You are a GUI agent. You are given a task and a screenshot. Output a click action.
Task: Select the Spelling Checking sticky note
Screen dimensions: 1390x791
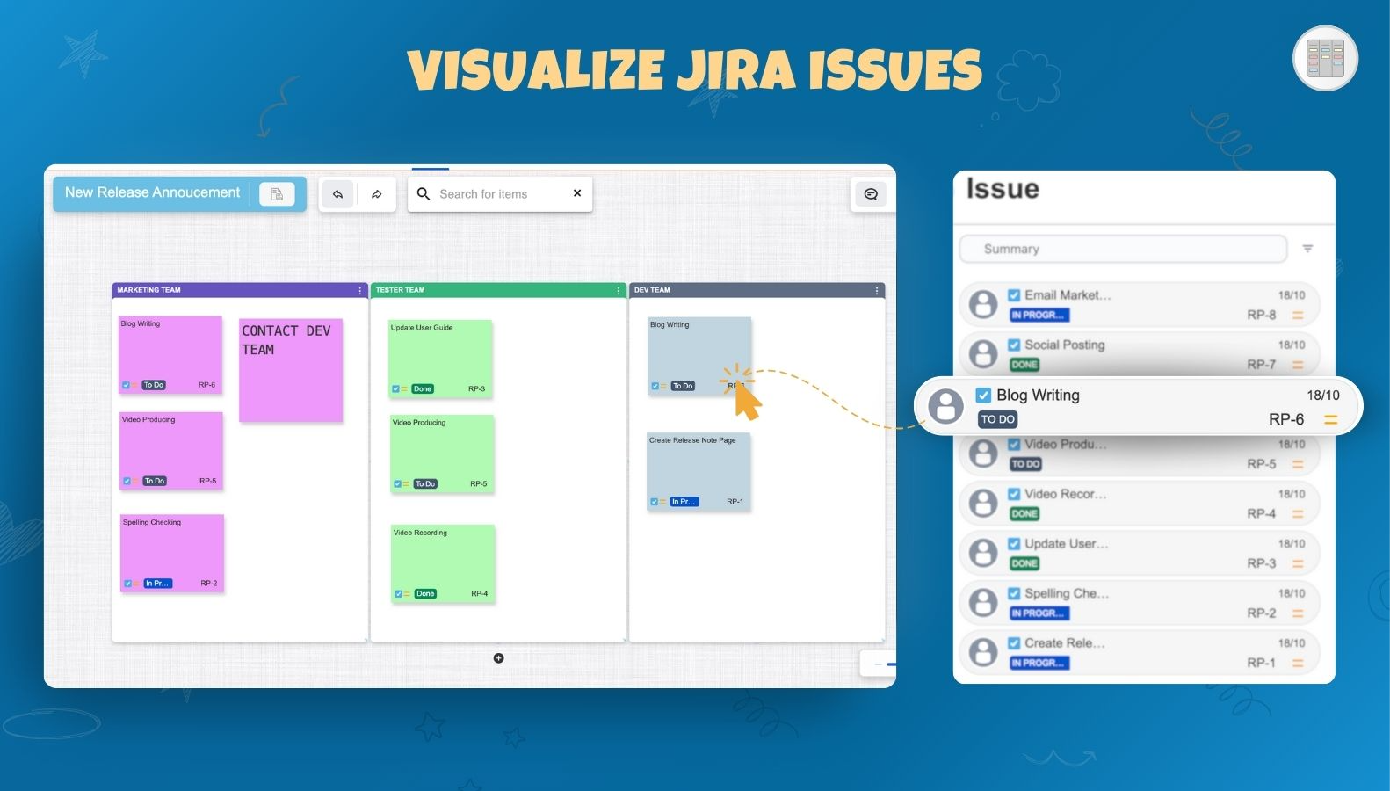point(172,553)
